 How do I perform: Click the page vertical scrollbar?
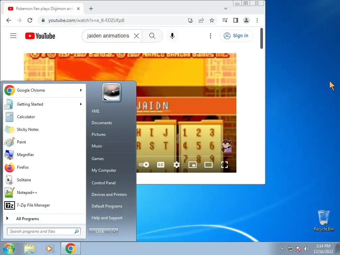tap(262, 39)
